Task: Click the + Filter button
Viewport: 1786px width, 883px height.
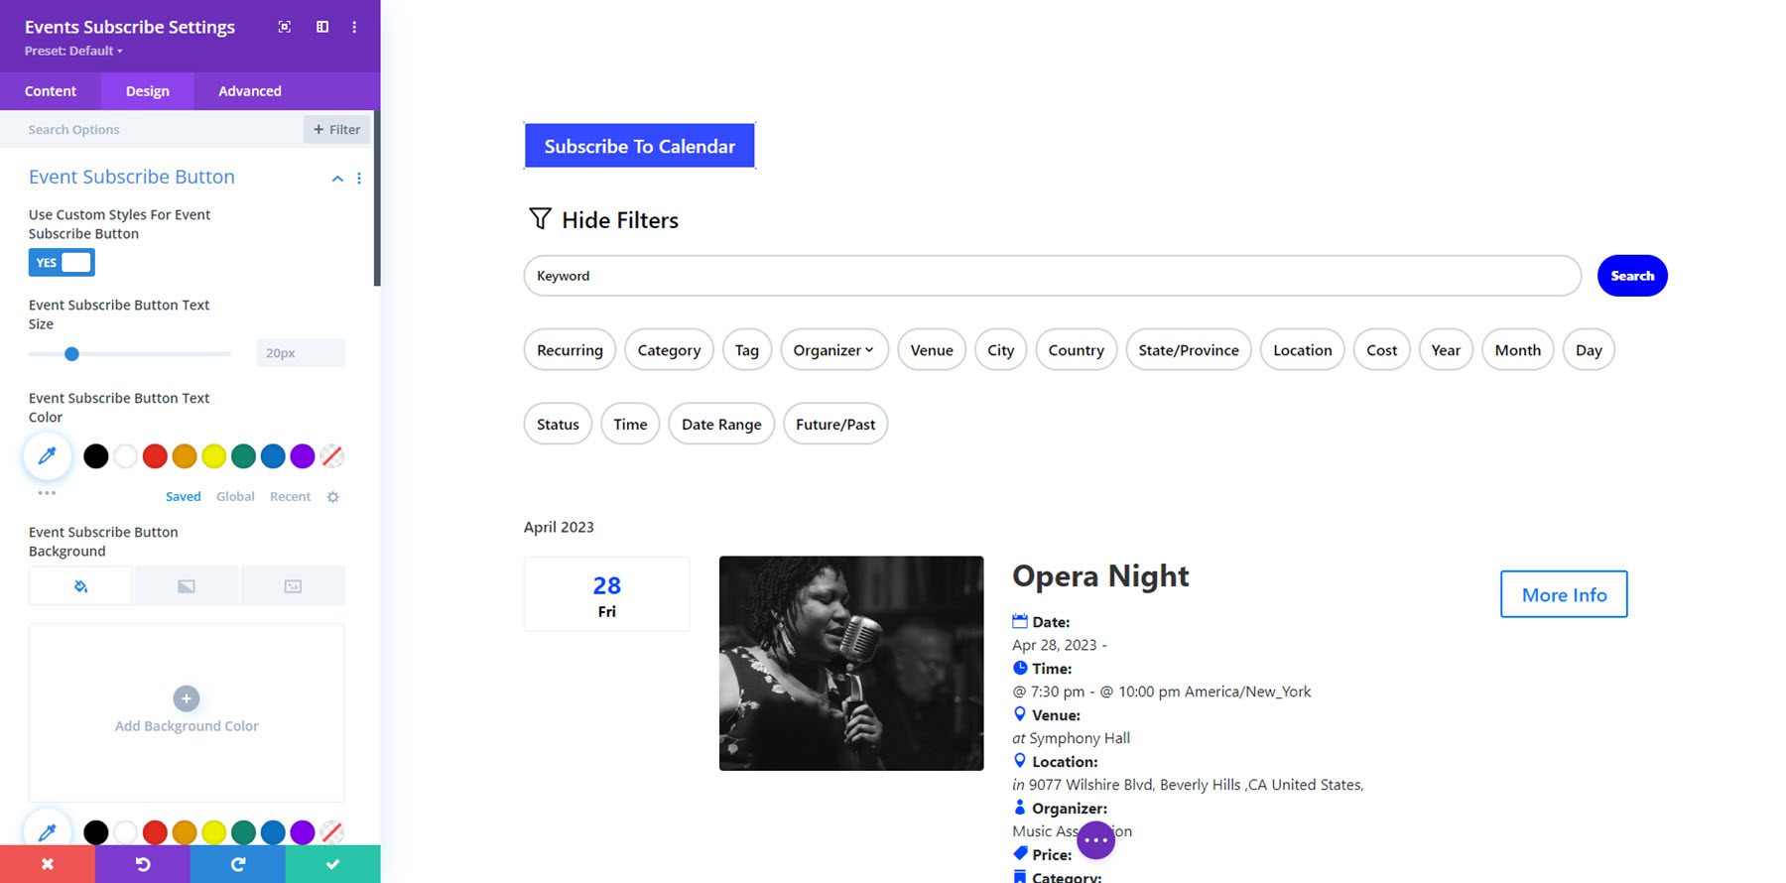Action: [336, 129]
